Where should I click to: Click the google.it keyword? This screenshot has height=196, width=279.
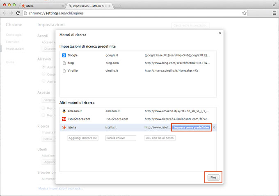[112, 55]
